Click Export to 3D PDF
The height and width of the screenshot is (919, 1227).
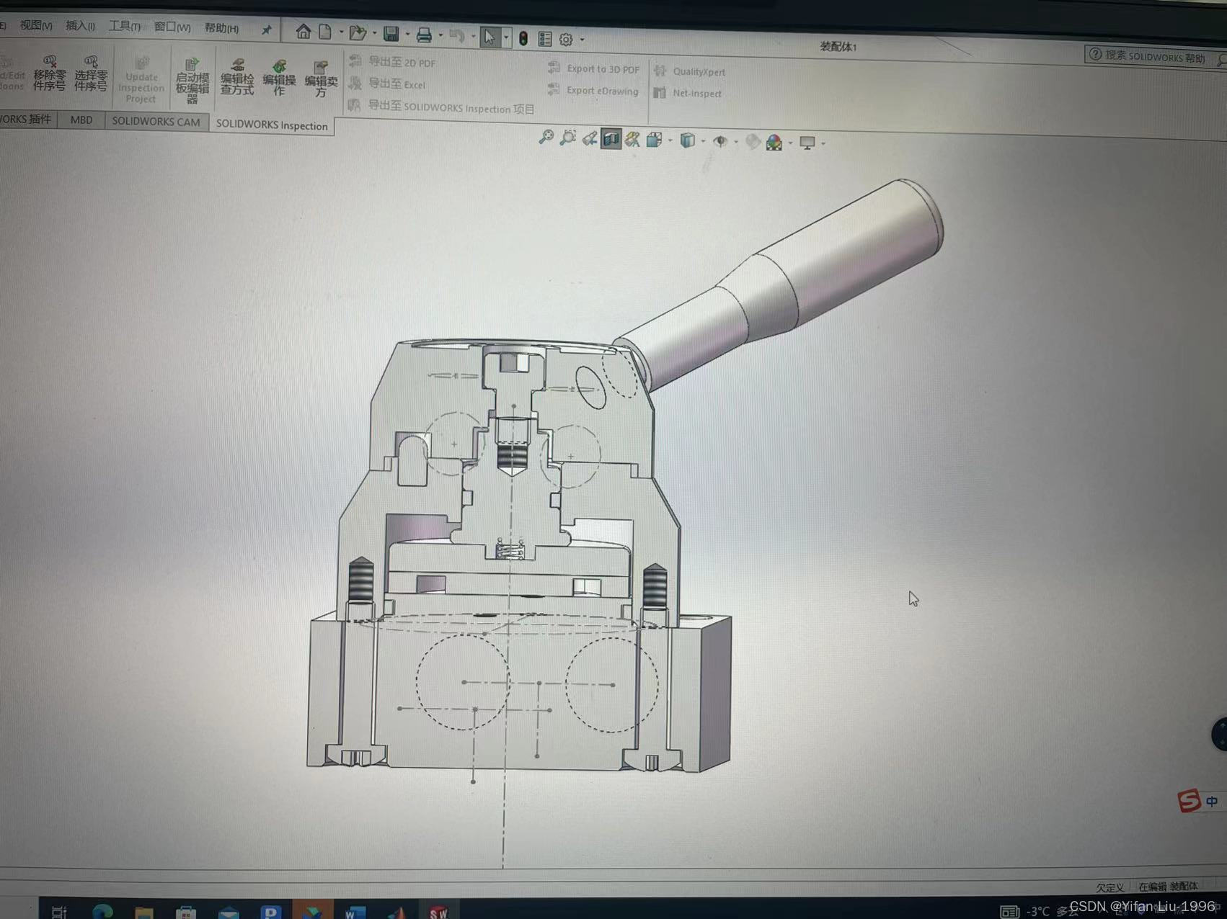tap(593, 68)
